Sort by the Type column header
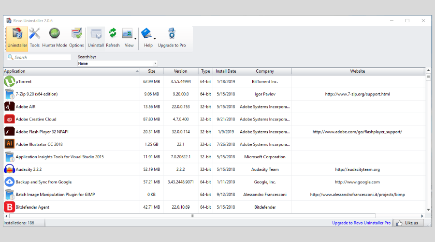The width and height of the screenshot is (435, 242). click(x=205, y=71)
